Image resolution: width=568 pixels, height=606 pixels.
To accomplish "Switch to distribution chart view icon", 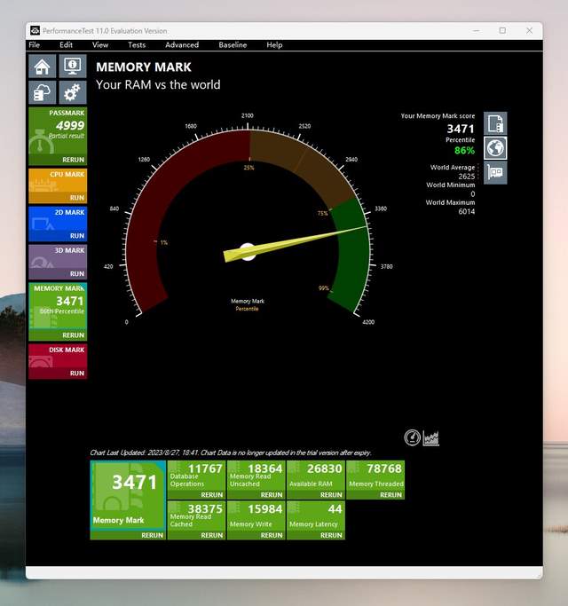I will coord(430,438).
